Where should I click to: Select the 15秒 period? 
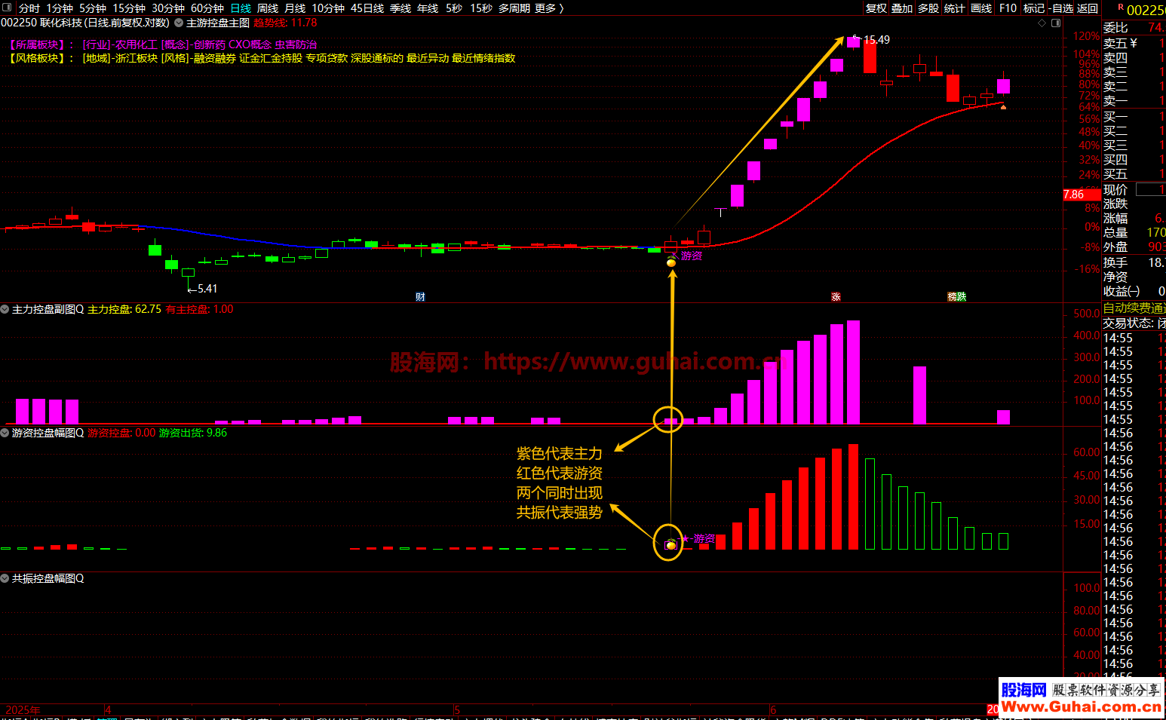coord(481,8)
